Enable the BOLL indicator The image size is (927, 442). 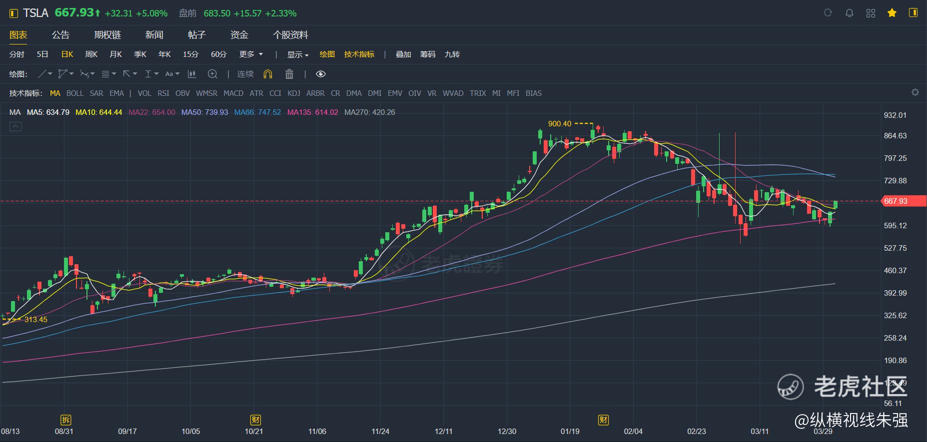point(75,93)
